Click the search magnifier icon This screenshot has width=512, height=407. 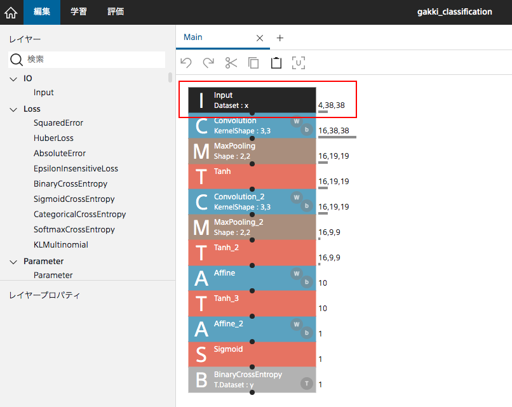[16, 60]
